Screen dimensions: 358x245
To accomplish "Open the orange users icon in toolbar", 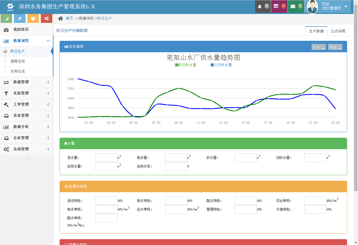I will (33, 18).
